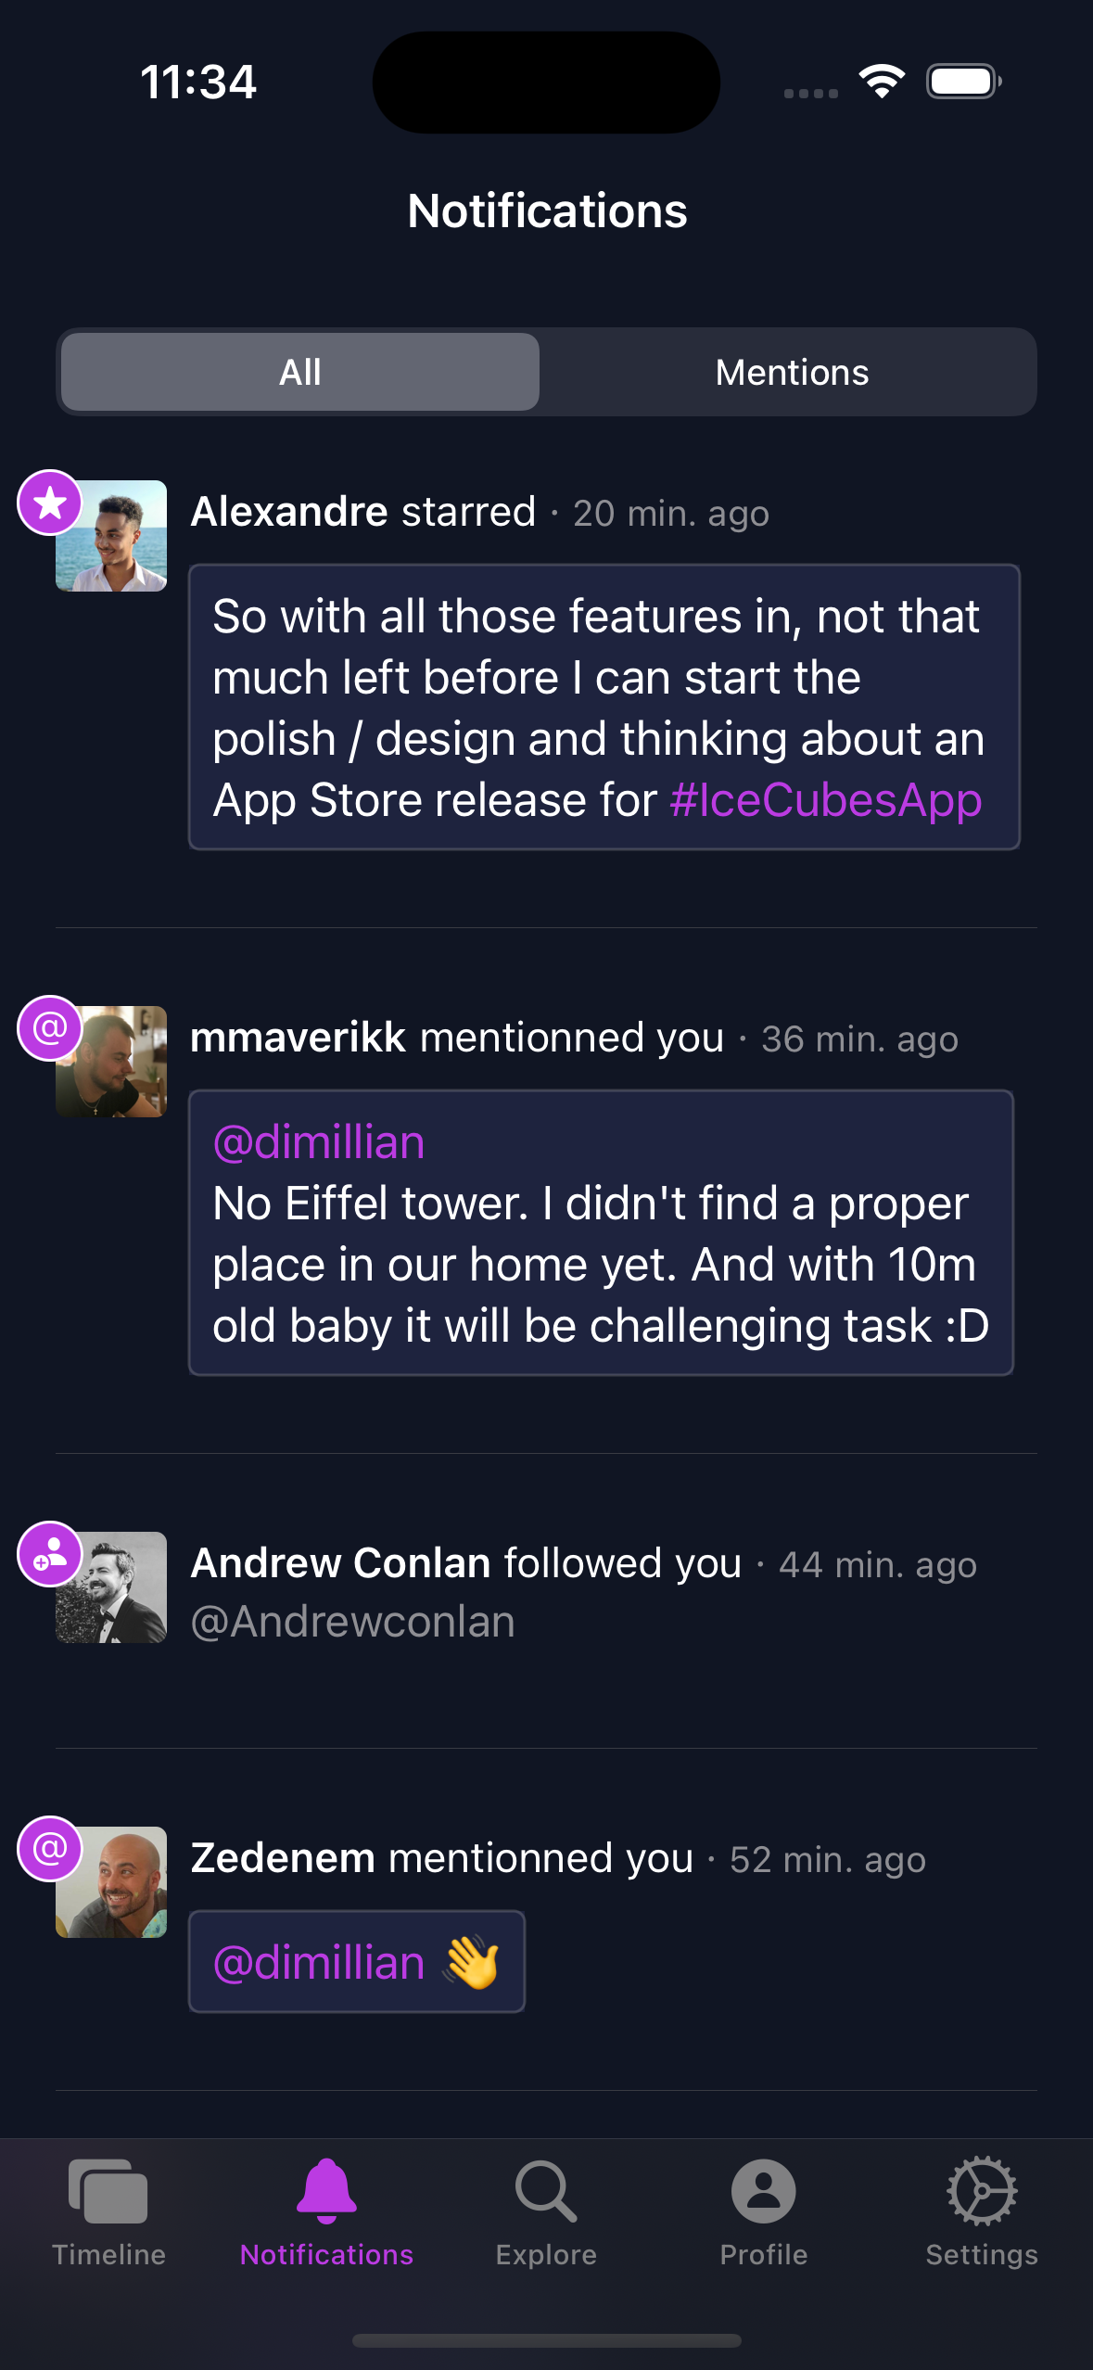Tap @dimillian in Zedenem's post
The width and height of the screenshot is (1093, 2370).
319,1963
